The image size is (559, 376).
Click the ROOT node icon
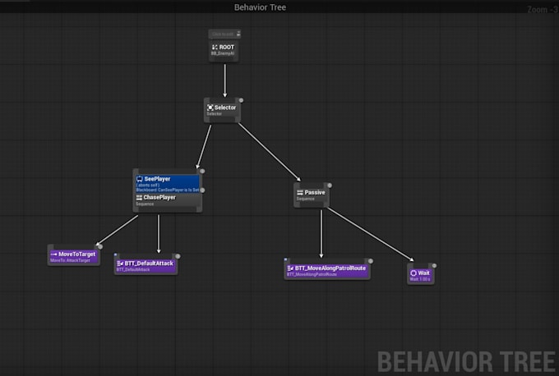pyautogui.click(x=215, y=48)
